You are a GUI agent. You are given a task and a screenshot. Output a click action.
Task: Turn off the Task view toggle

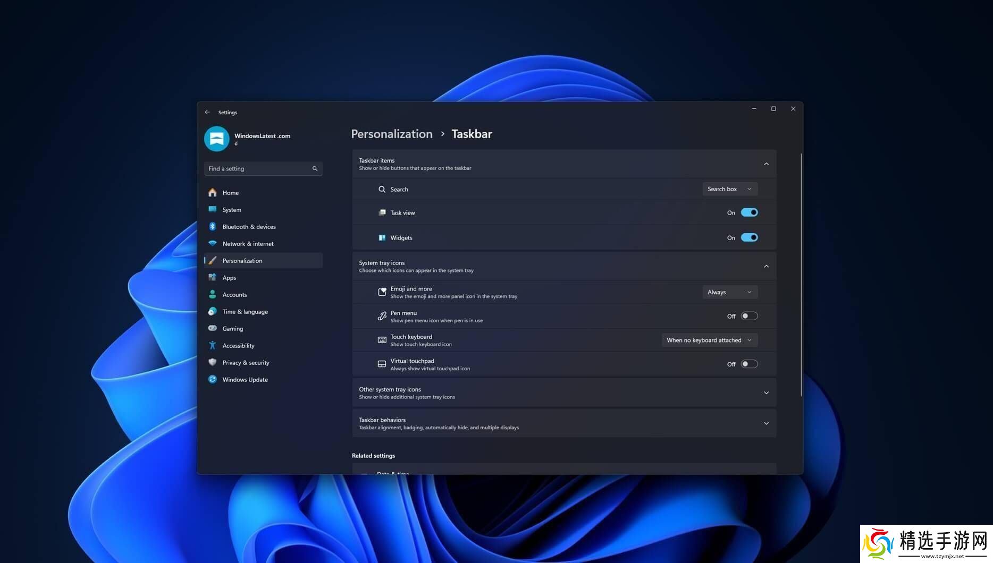[749, 212]
